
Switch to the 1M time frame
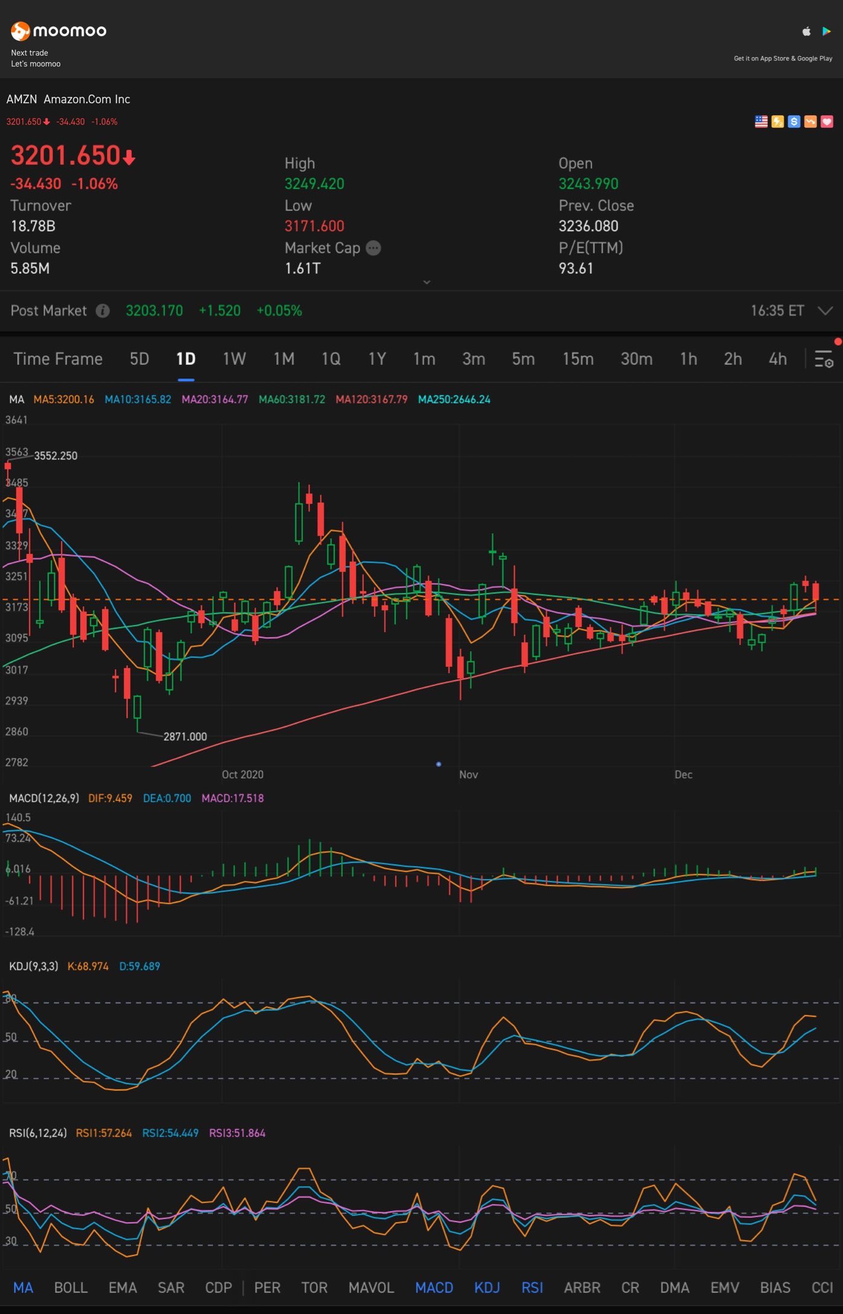(284, 359)
